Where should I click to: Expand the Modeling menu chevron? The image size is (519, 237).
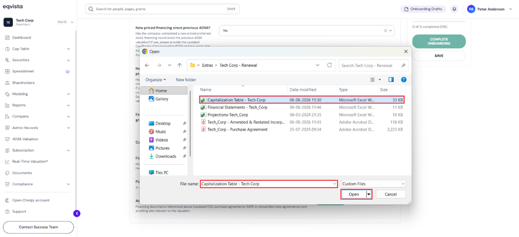tap(69, 94)
